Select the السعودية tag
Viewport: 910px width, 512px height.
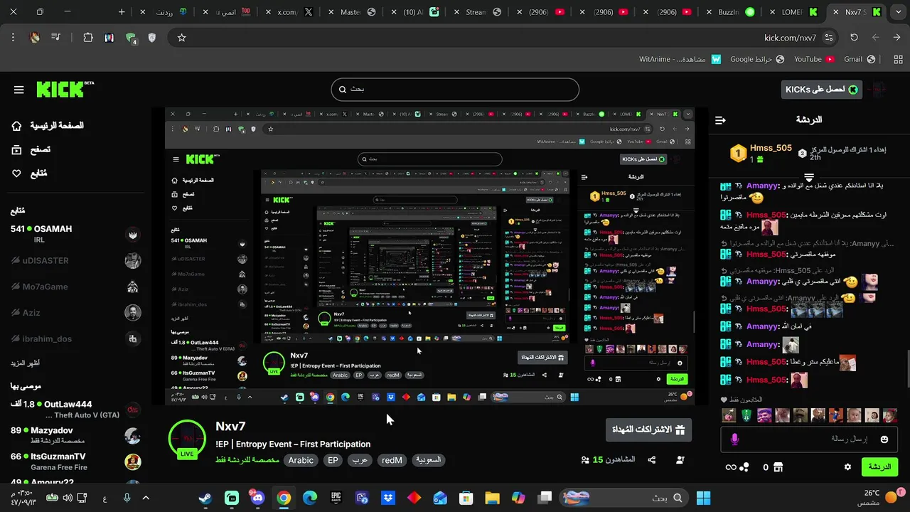(428, 460)
